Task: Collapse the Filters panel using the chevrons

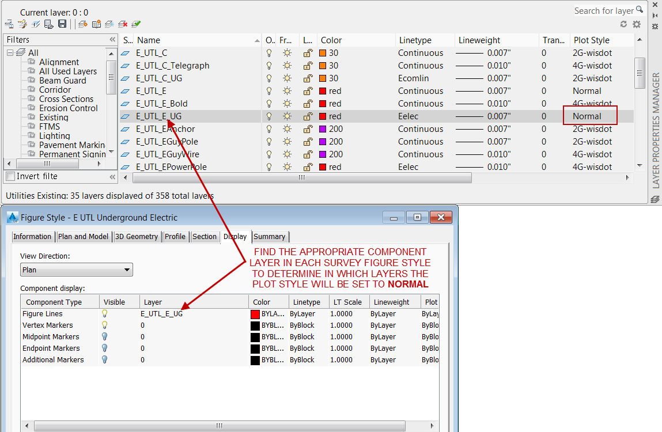Action: click(x=112, y=40)
